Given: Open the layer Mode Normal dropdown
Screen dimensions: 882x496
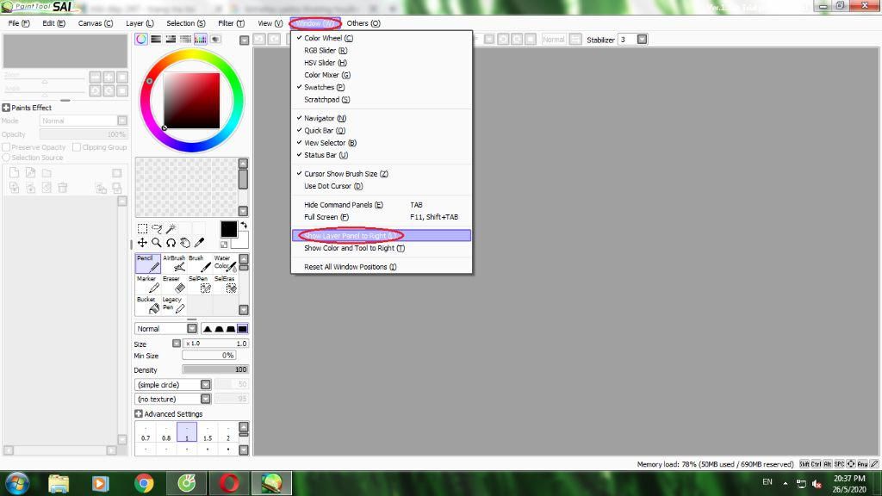Looking at the screenshot, I should 122,121.
